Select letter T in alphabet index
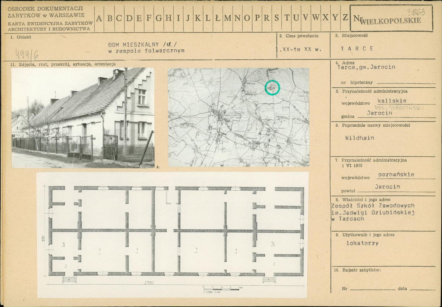 click(287, 18)
